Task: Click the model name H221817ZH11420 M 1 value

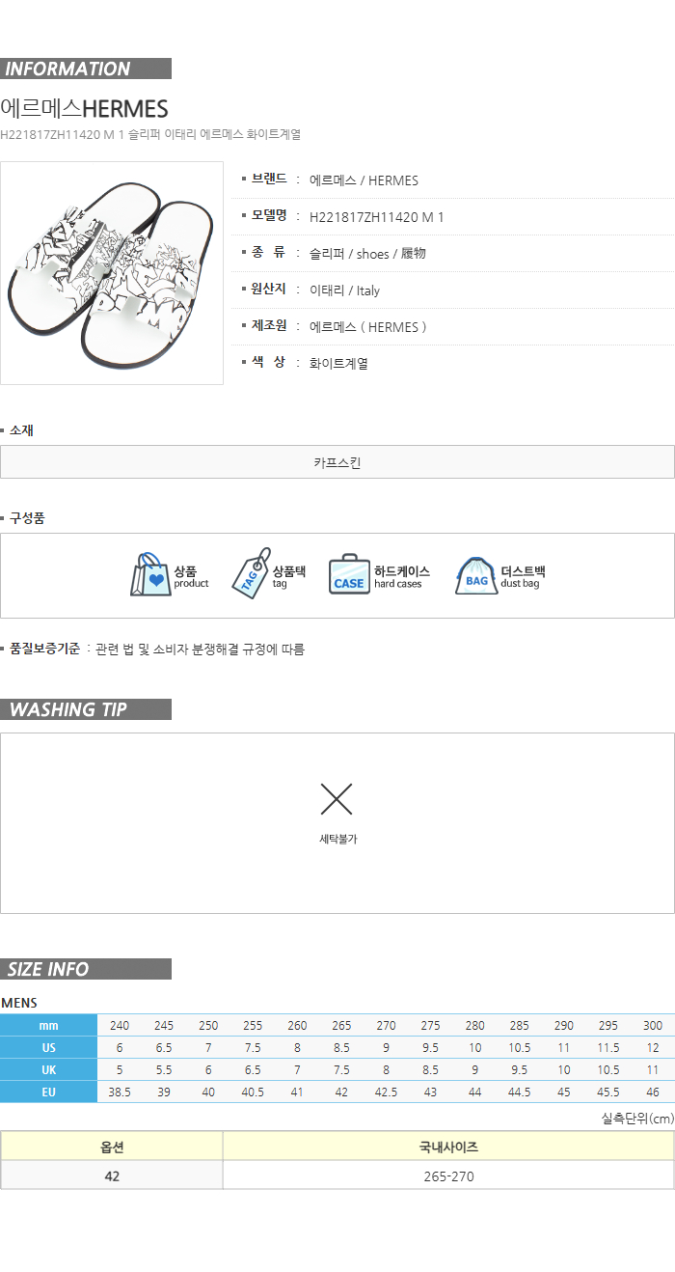Action: tap(376, 217)
